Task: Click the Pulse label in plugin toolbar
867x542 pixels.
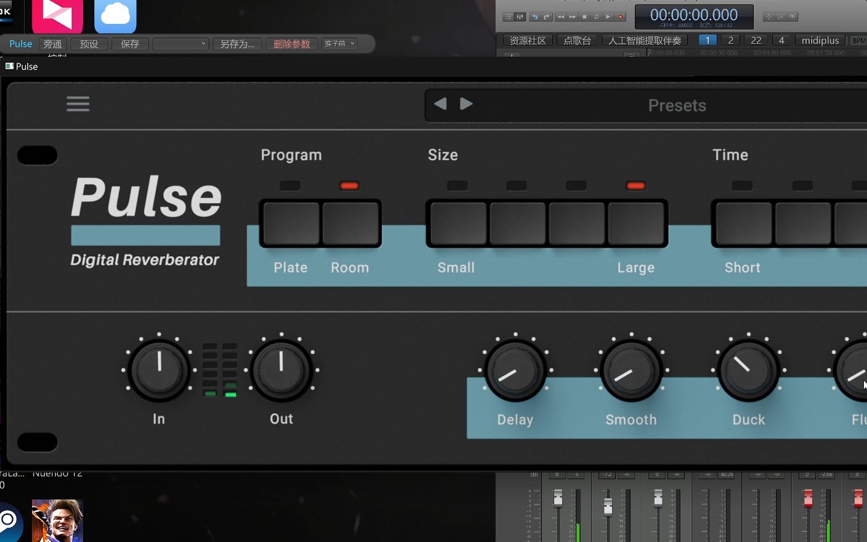Action: click(x=20, y=44)
